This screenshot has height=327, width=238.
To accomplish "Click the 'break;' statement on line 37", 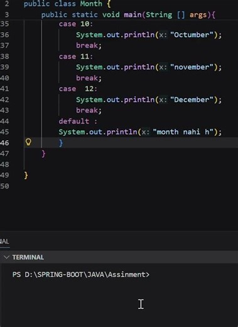I will click(89, 45).
